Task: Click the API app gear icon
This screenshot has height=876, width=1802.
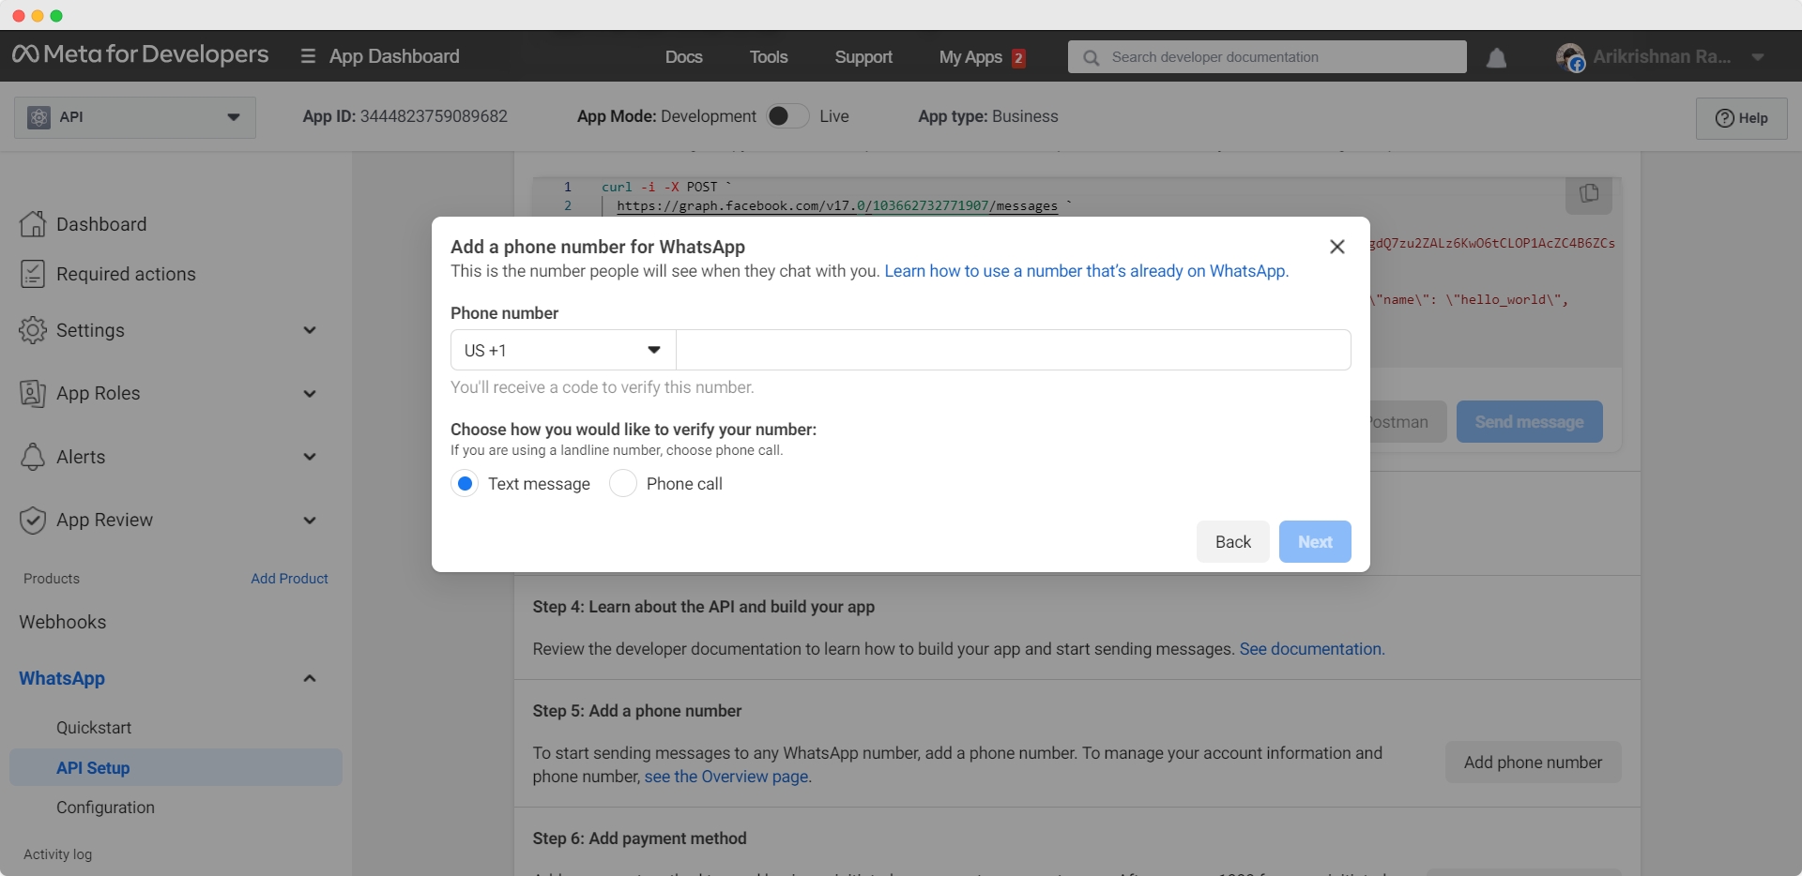Action: [38, 117]
